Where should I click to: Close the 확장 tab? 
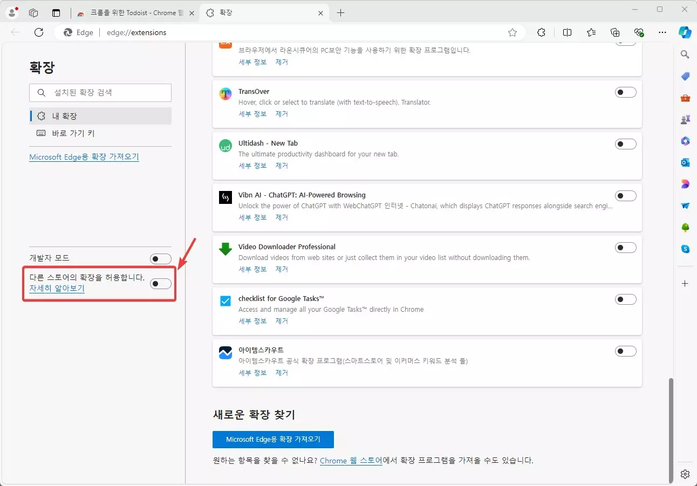(x=320, y=13)
